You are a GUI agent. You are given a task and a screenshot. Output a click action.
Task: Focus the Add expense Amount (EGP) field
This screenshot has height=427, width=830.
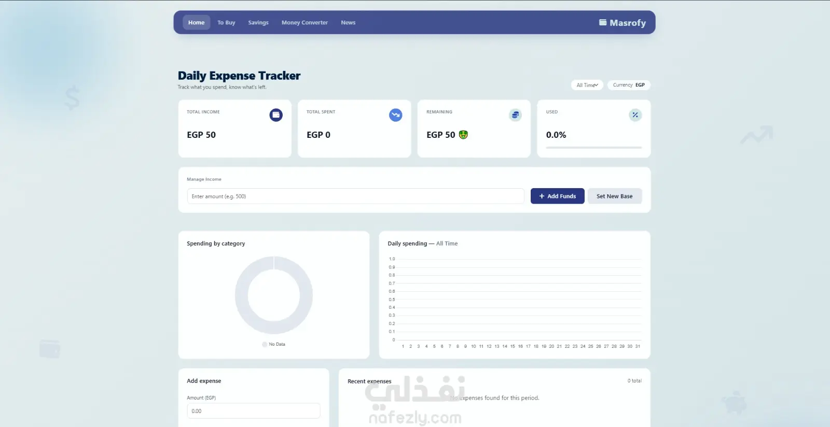pyautogui.click(x=253, y=411)
